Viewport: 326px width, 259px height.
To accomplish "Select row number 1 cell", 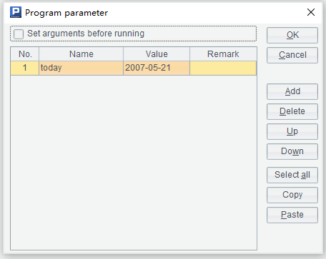I will 25,68.
